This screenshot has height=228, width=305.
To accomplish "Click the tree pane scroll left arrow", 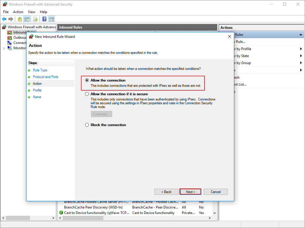I will click(x=3, y=218).
